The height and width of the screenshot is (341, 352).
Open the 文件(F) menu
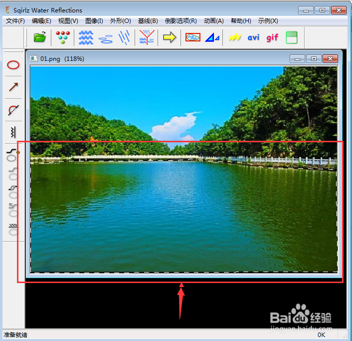(x=15, y=21)
